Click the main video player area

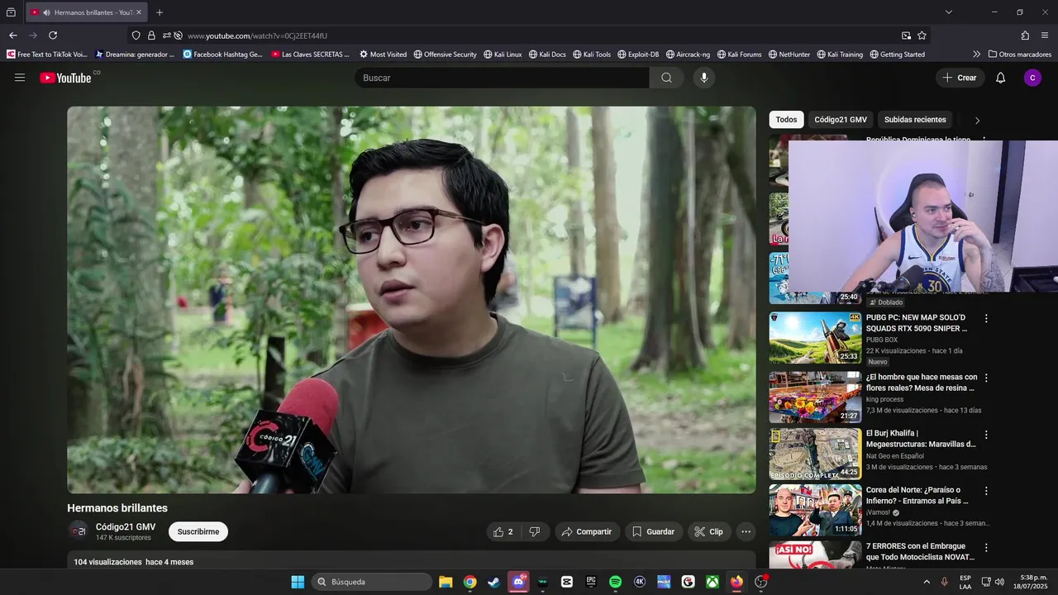(412, 300)
